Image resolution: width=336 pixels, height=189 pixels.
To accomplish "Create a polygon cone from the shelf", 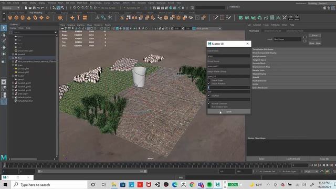I will tap(29, 18).
